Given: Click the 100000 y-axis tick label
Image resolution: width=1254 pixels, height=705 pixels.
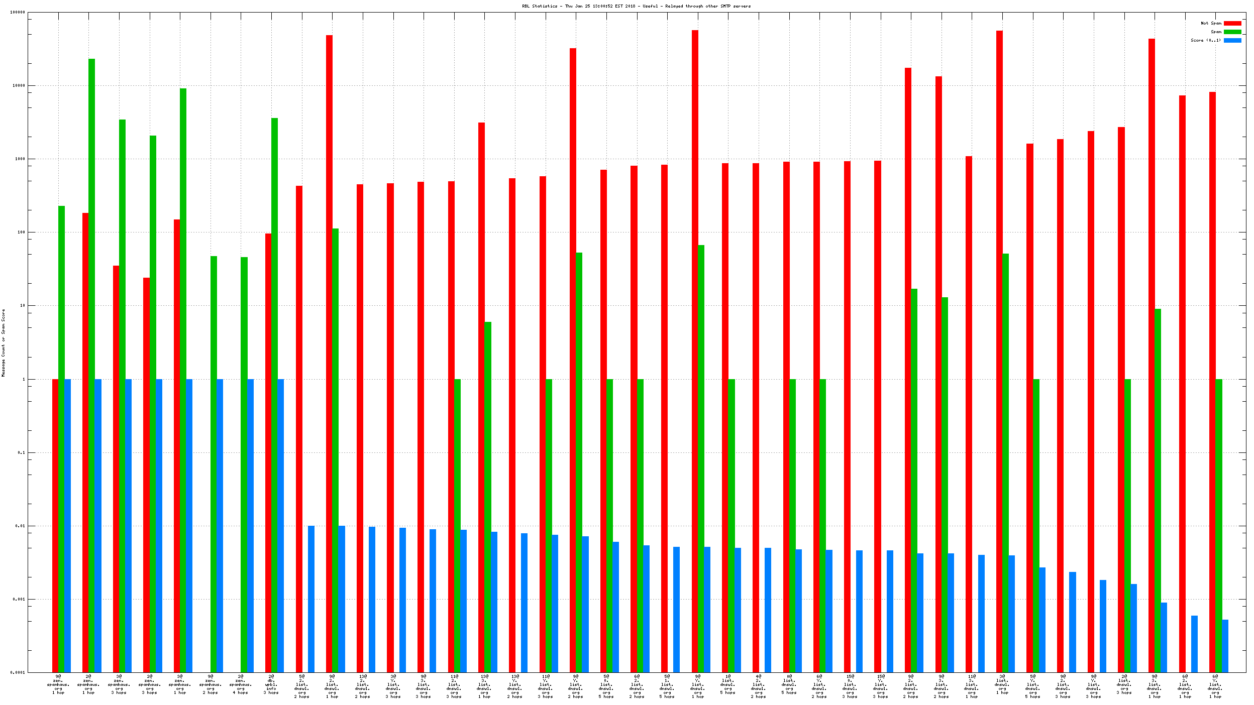Looking at the screenshot, I should 18,13.
